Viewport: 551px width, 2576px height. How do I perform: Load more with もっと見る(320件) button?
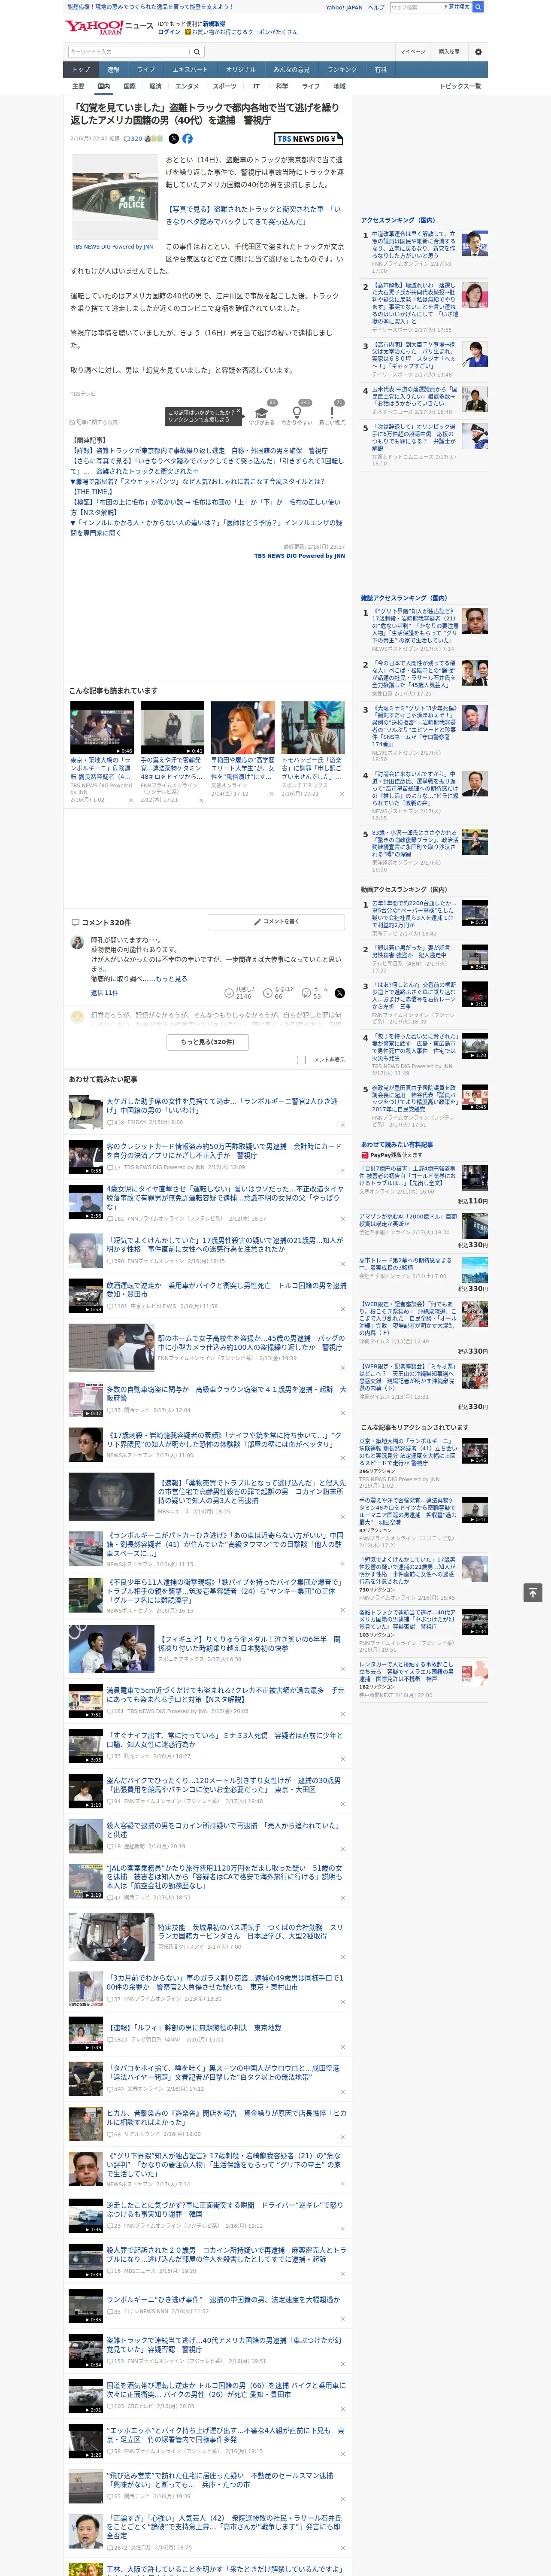(208, 1041)
